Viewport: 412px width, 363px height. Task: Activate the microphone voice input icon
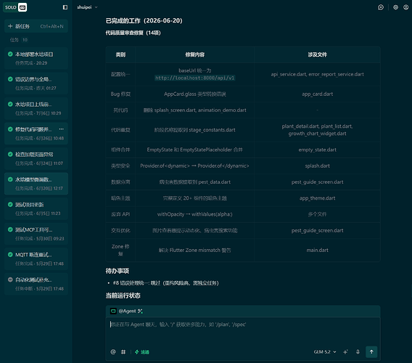[358, 351]
